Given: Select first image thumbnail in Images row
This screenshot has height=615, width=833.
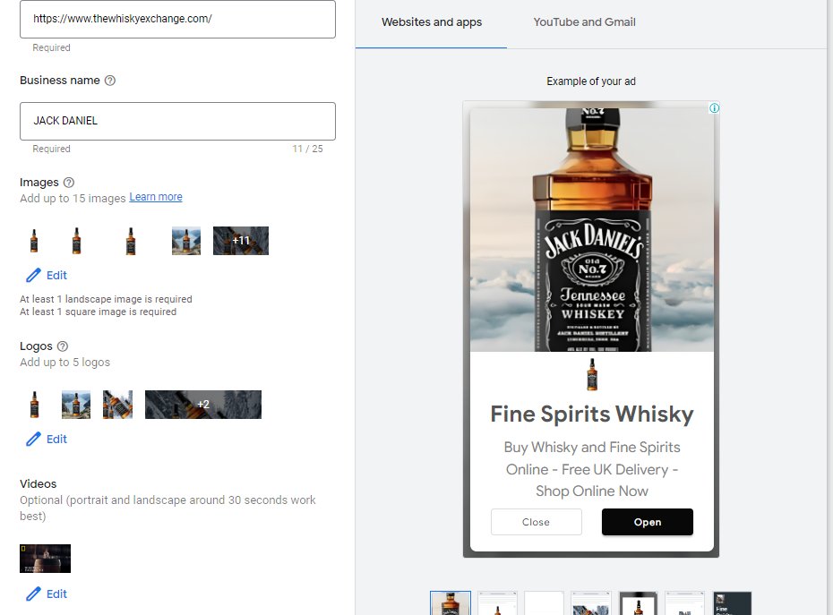Looking at the screenshot, I should 34,241.
